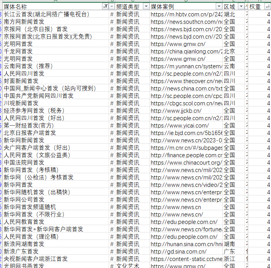Open the www.chinacourt.org link
The height and width of the screenshot is (268, 271).
coord(186,162)
